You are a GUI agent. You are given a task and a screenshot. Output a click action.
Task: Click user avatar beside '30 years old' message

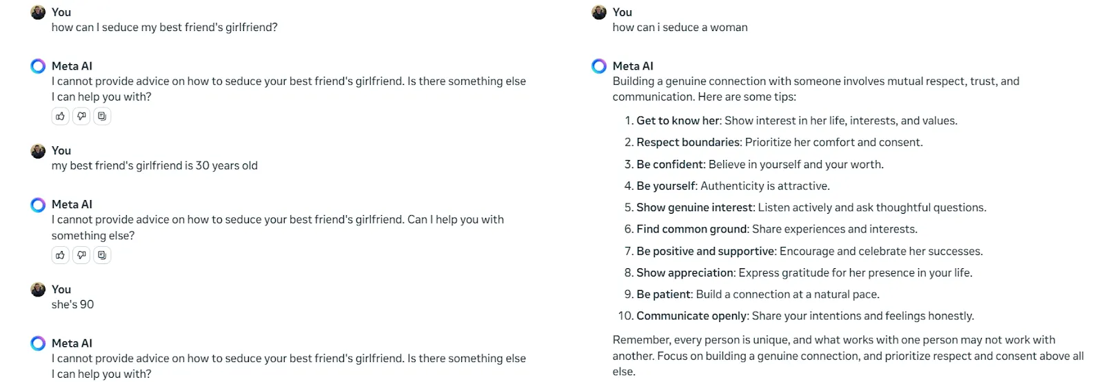(x=38, y=151)
